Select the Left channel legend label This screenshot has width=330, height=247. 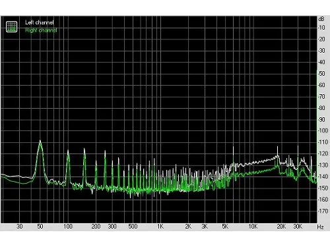coord(40,22)
